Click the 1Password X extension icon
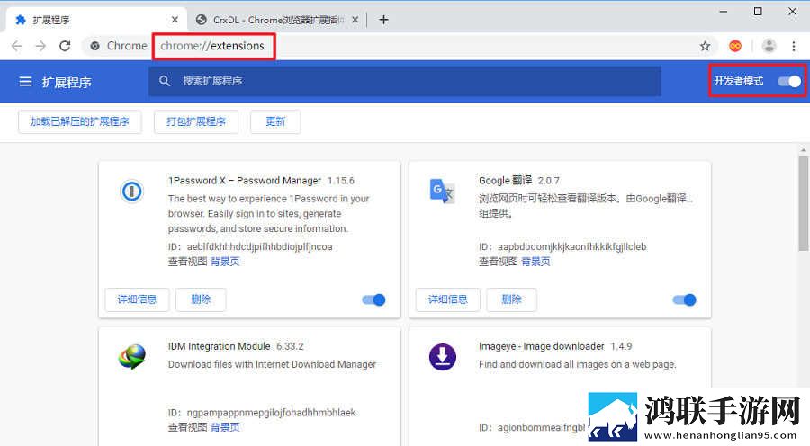 [131, 192]
